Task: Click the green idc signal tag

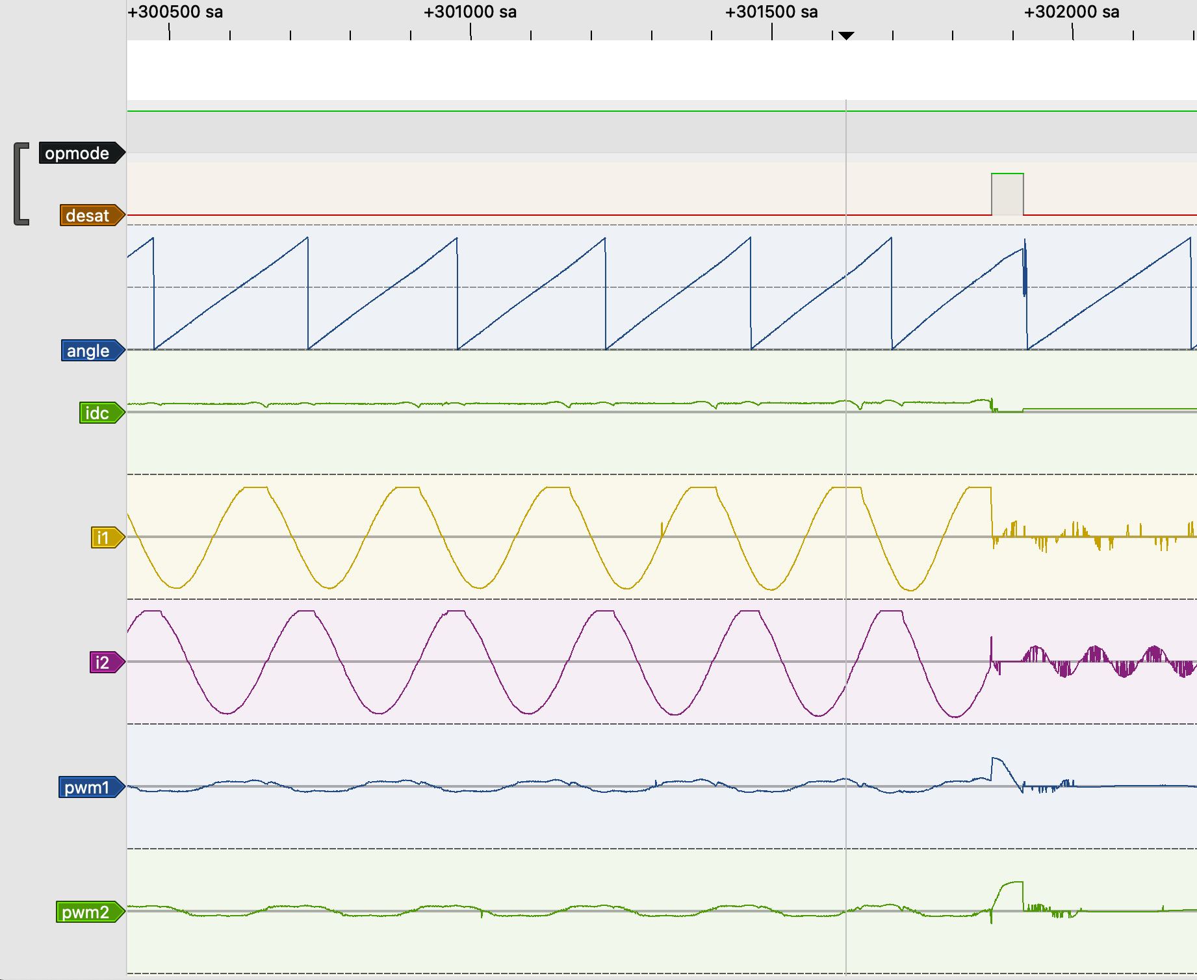Action: (98, 413)
